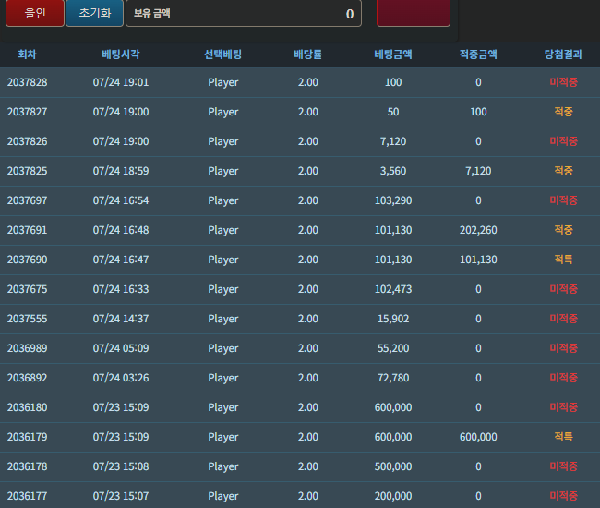Select round number 2037690
The image size is (600, 508).
[x=27, y=260]
